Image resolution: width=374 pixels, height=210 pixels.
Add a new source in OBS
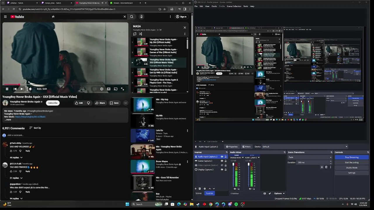tap(195, 189)
